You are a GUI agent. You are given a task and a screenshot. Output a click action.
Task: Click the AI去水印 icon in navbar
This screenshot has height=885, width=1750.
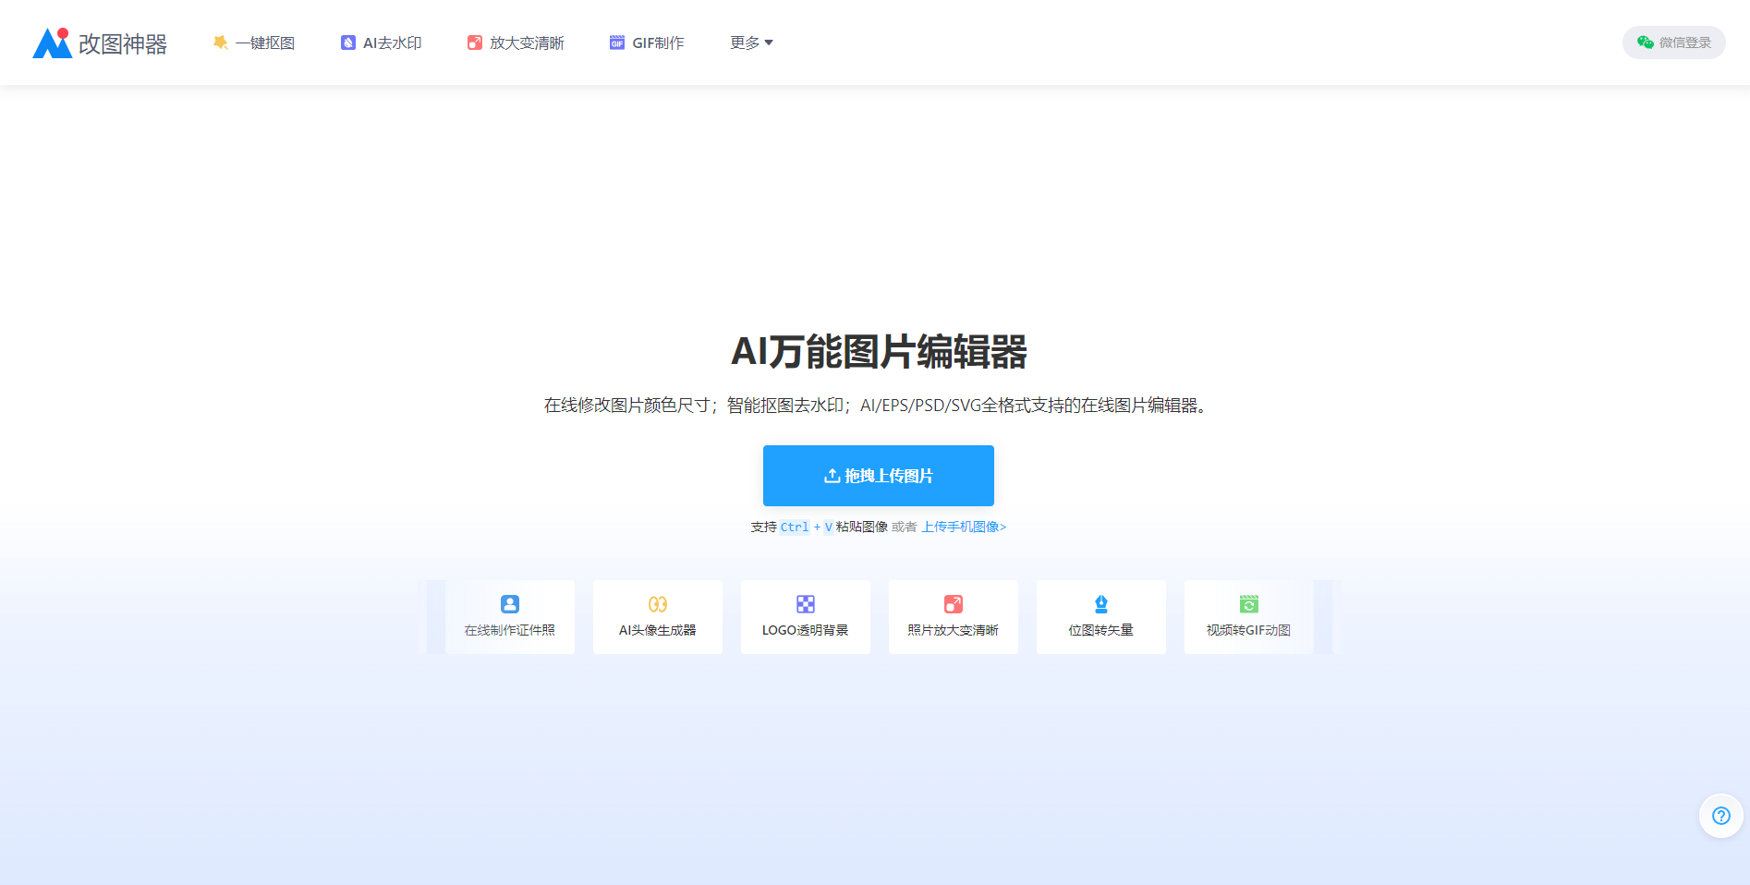(348, 42)
